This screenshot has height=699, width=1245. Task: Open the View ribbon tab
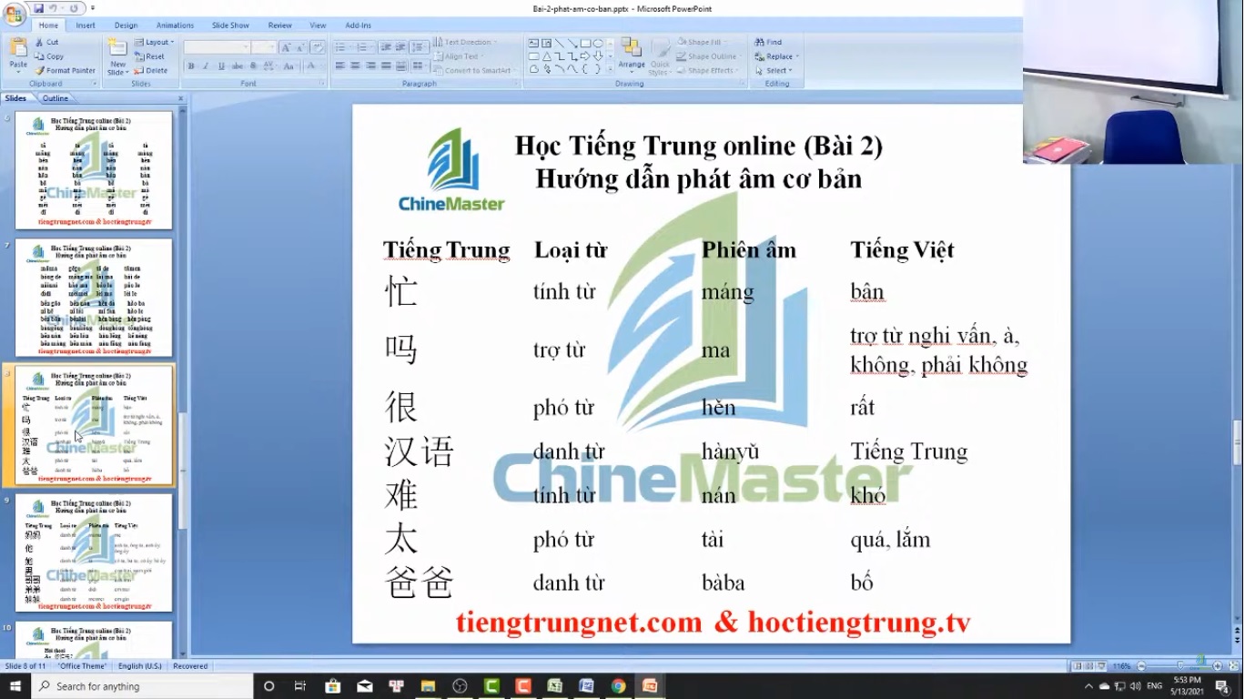tap(318, 25)
